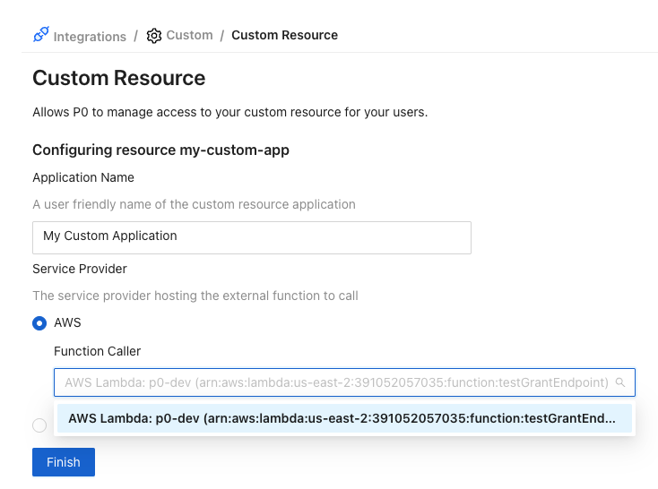Click the Application Name label

pyautogui.click(x=83, y=177)
